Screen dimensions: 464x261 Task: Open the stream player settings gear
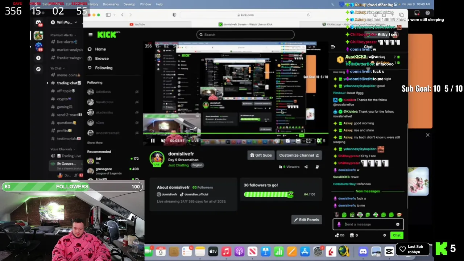[x=319, y=141]
